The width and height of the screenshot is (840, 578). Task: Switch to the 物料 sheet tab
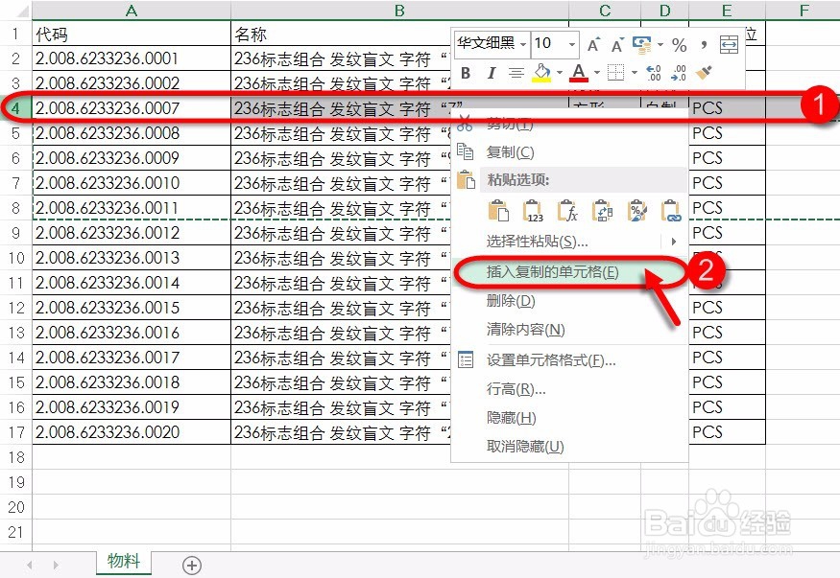click(x=123, y=564)
